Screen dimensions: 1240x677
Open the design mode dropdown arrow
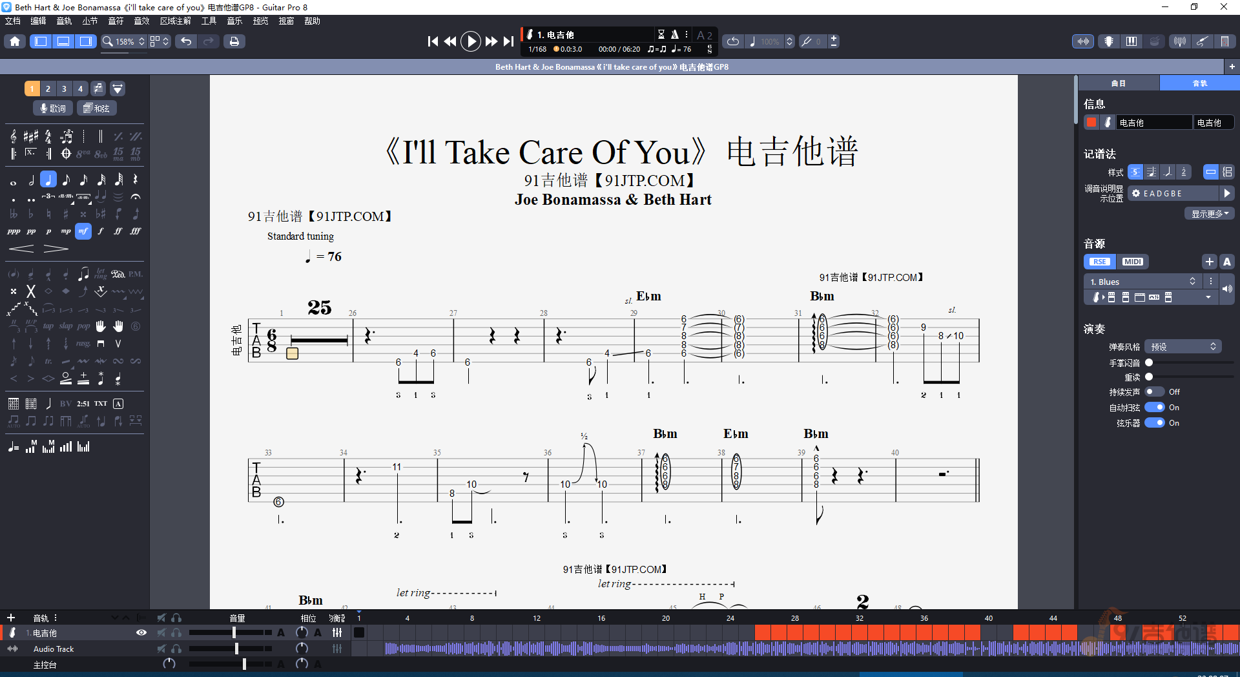click(x=118, y=89)
